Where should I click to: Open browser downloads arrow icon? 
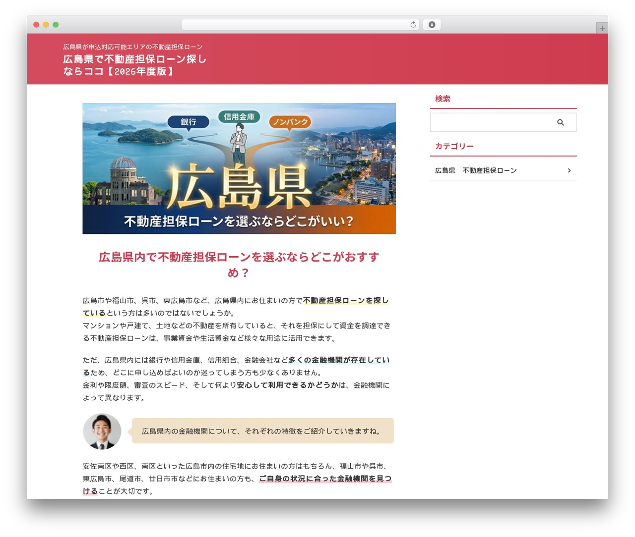pyautogui.click(x=432, y=25)
